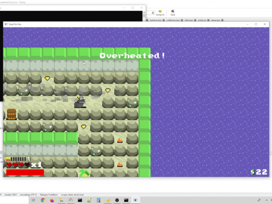Viewport: 272px width, 204px height.
Task: Click the gem left of the toad's upper row
Action: pos(47,79)
